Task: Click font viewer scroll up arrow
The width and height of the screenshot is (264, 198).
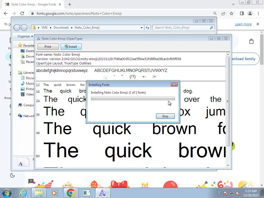Action: (x=228, y=54)
